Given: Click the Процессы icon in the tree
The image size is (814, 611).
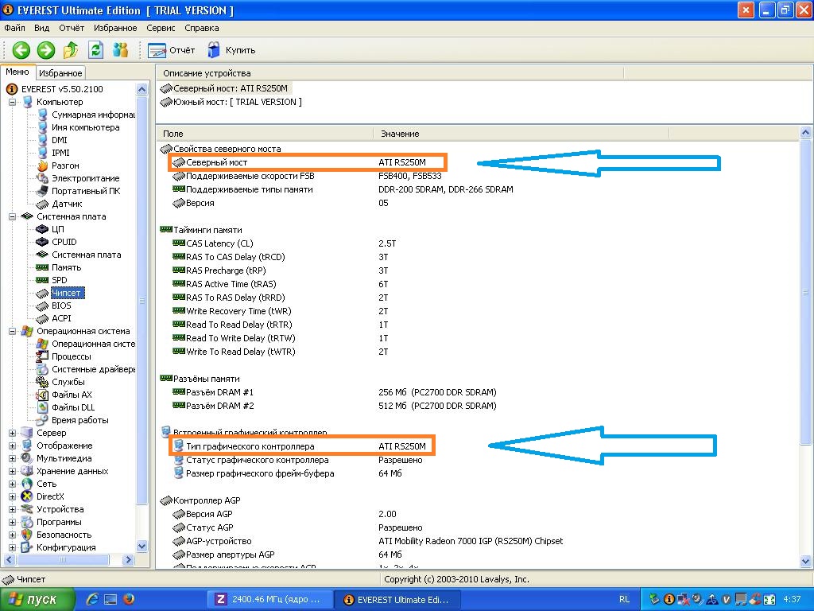Looking at the screenshot, I should click(43, 356).
